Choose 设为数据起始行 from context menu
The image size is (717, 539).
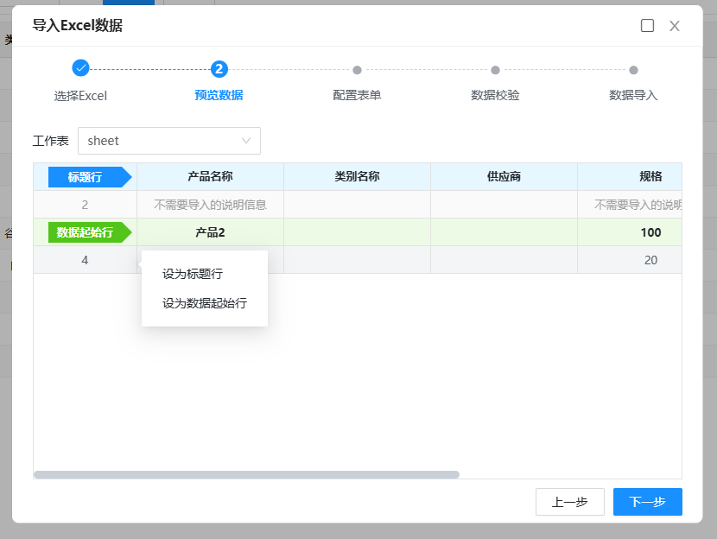click(x=204, y=303)
